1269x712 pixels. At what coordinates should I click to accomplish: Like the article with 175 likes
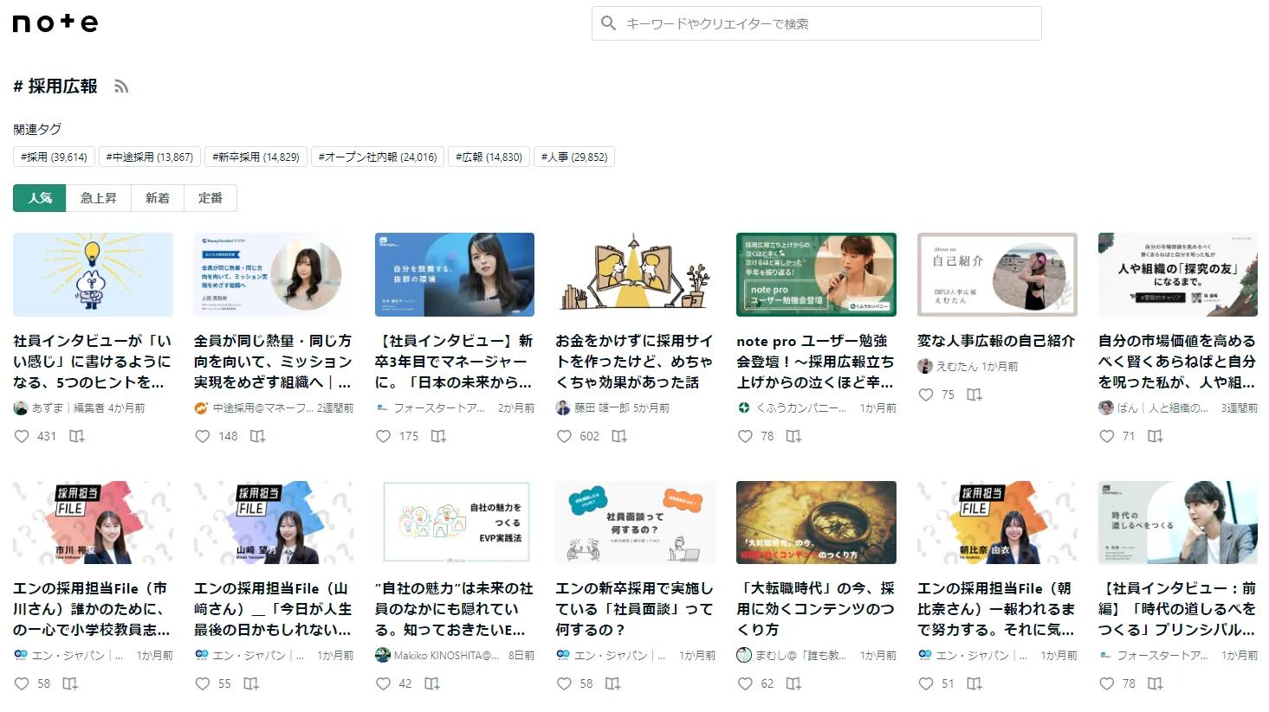point(384,436)
